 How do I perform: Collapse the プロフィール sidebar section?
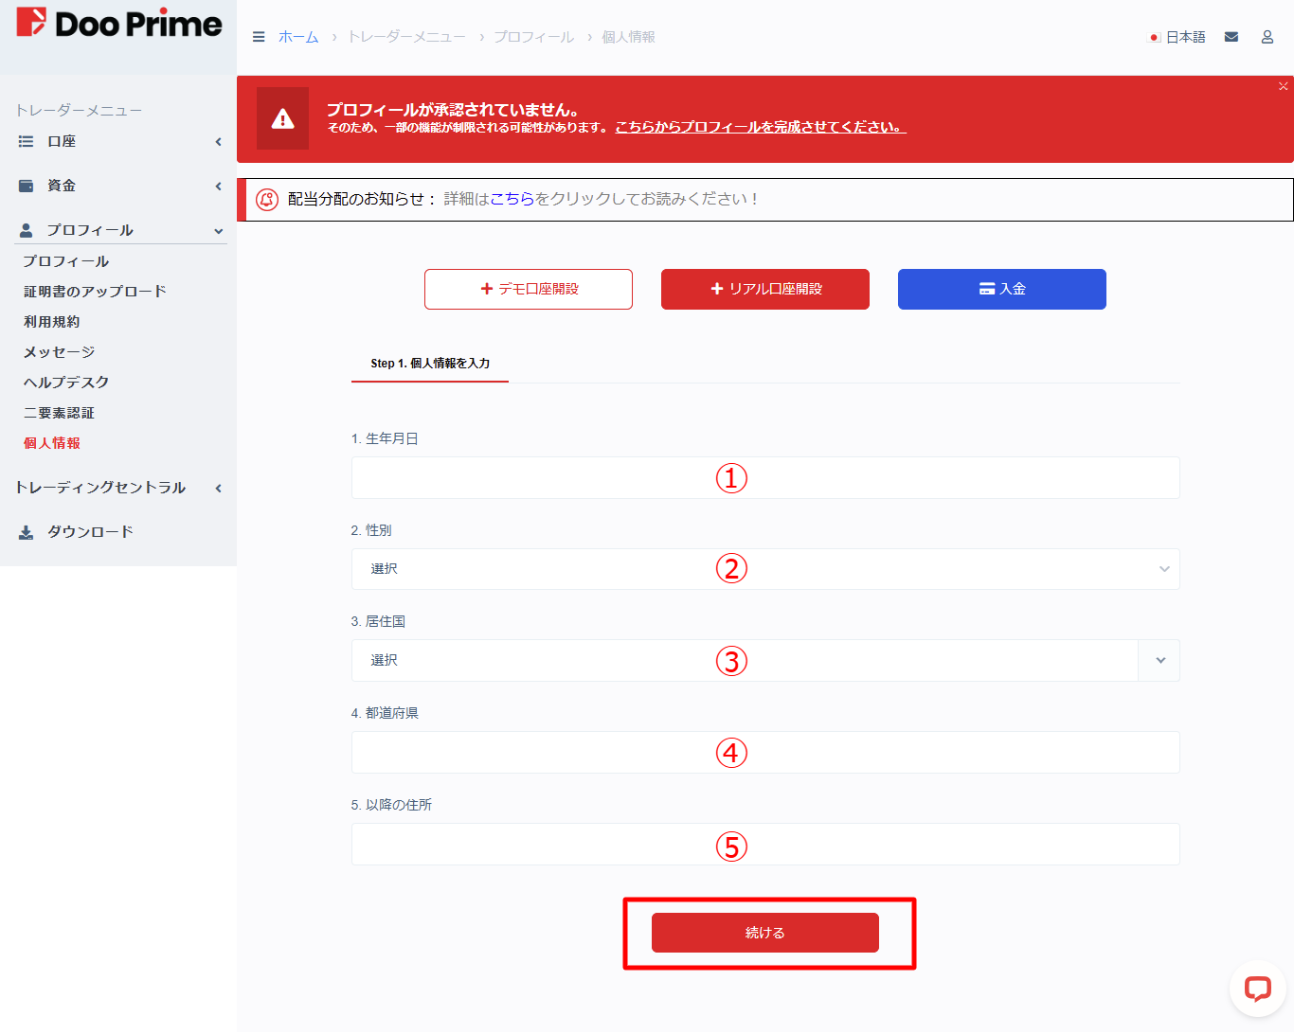click(x=218, y=229)
